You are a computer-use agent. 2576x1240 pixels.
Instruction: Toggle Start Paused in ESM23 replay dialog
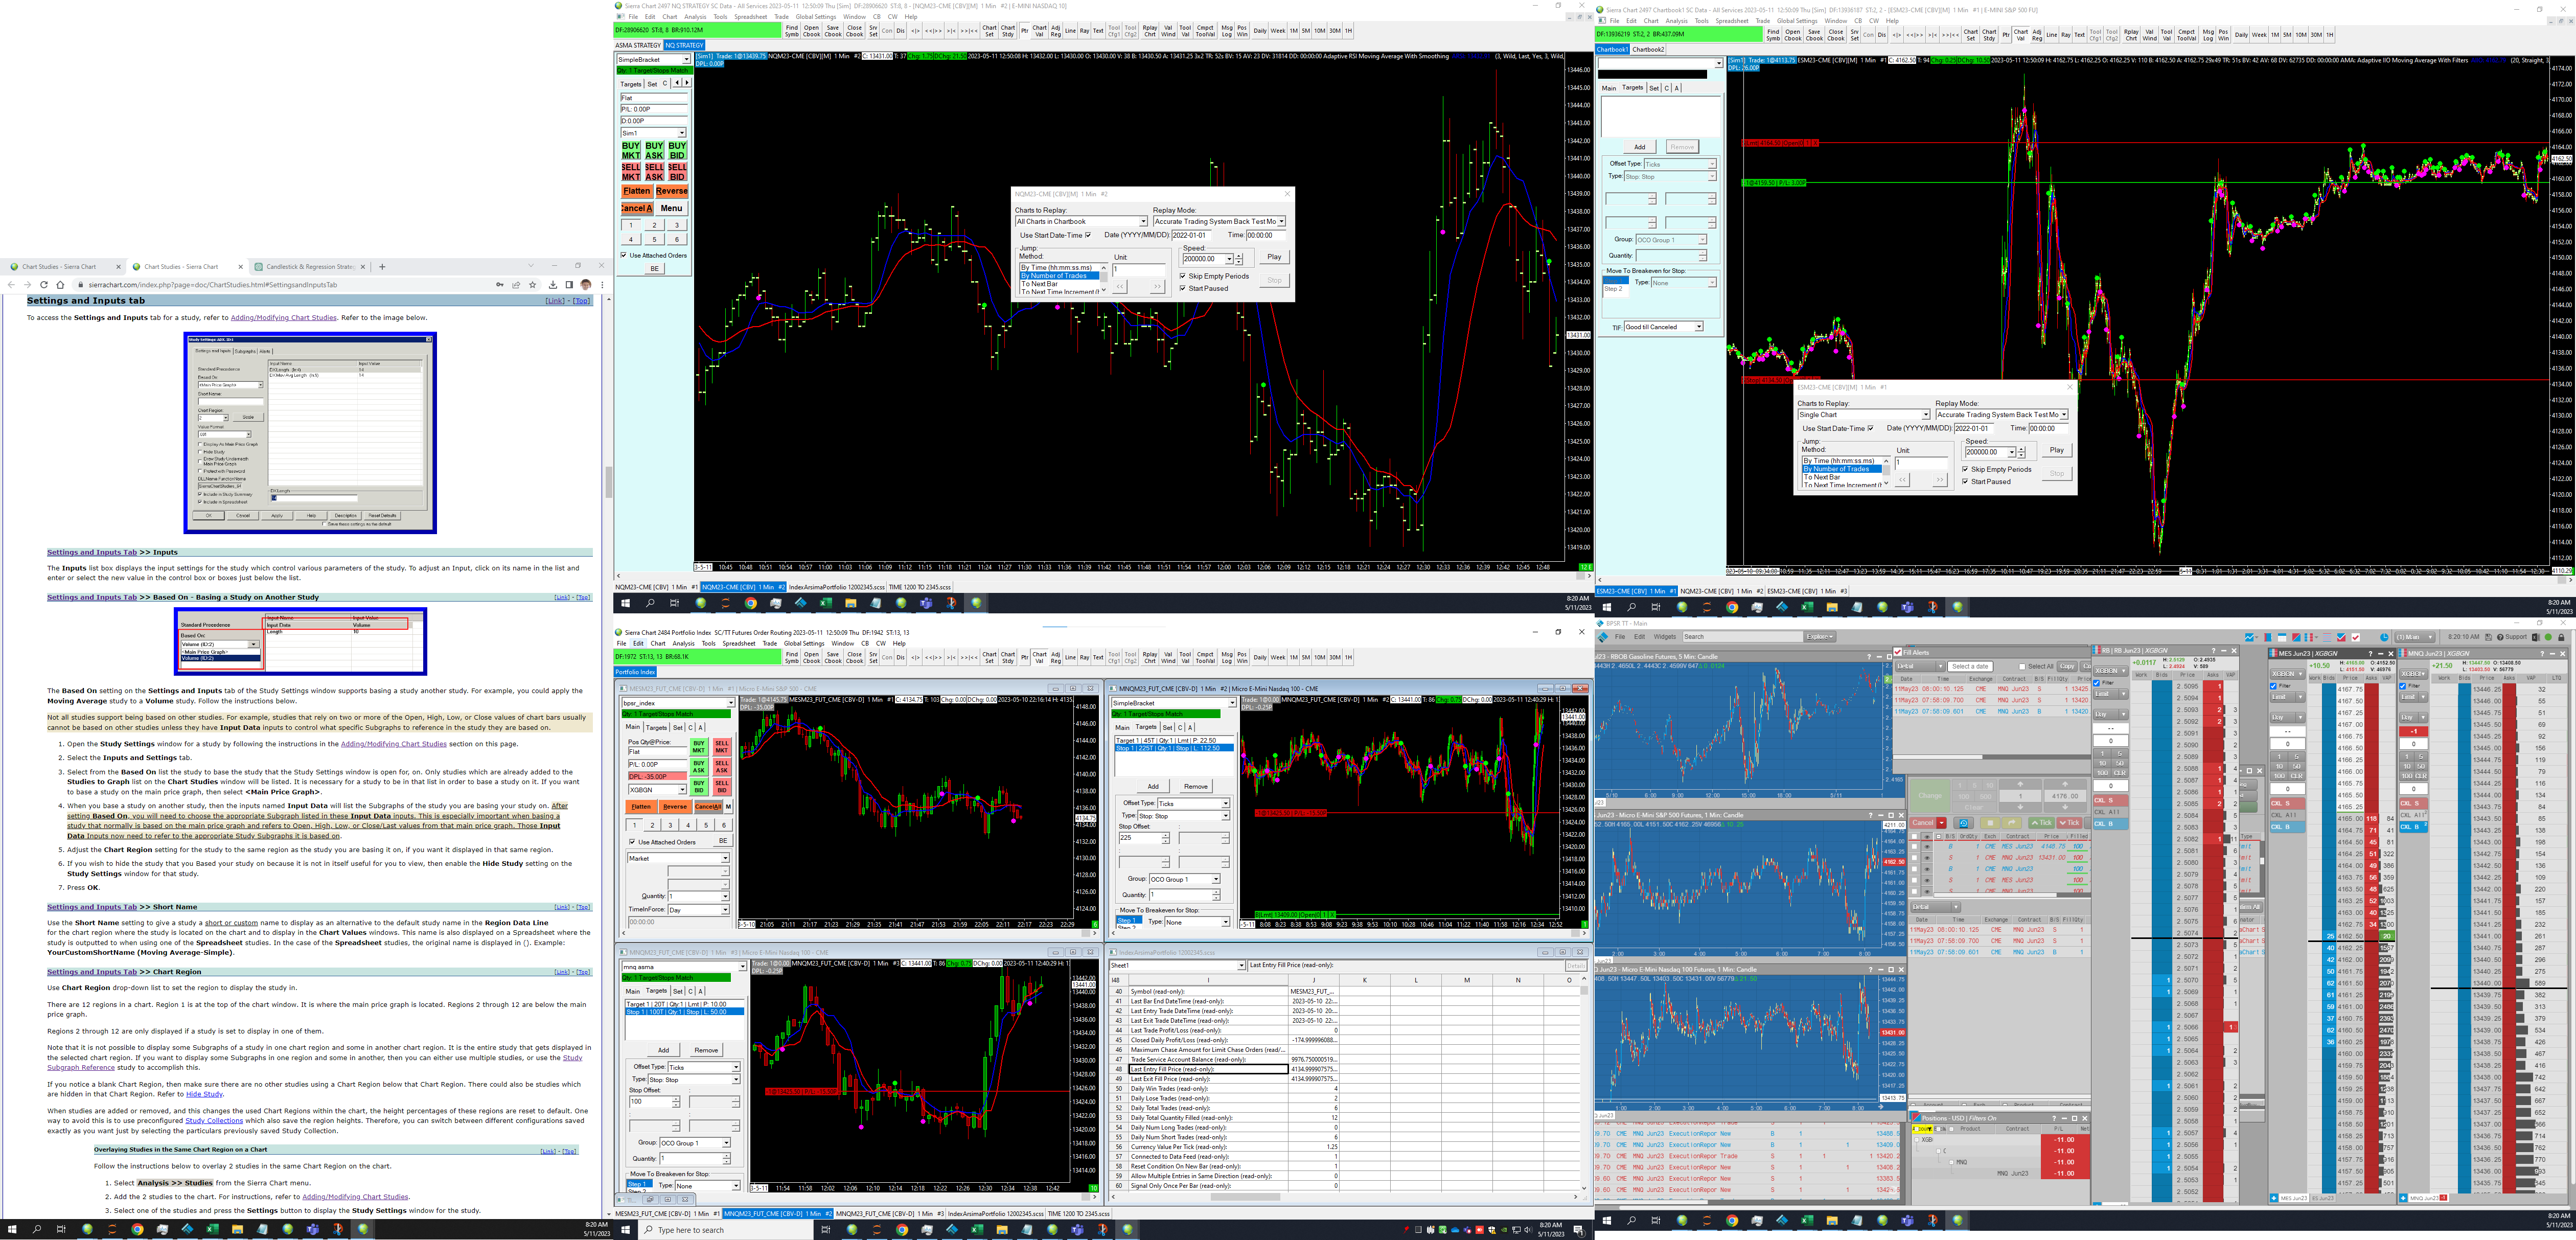1965,482
